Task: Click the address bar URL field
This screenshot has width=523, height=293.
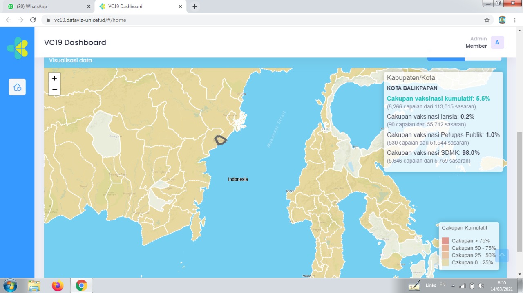Action: 245,20
